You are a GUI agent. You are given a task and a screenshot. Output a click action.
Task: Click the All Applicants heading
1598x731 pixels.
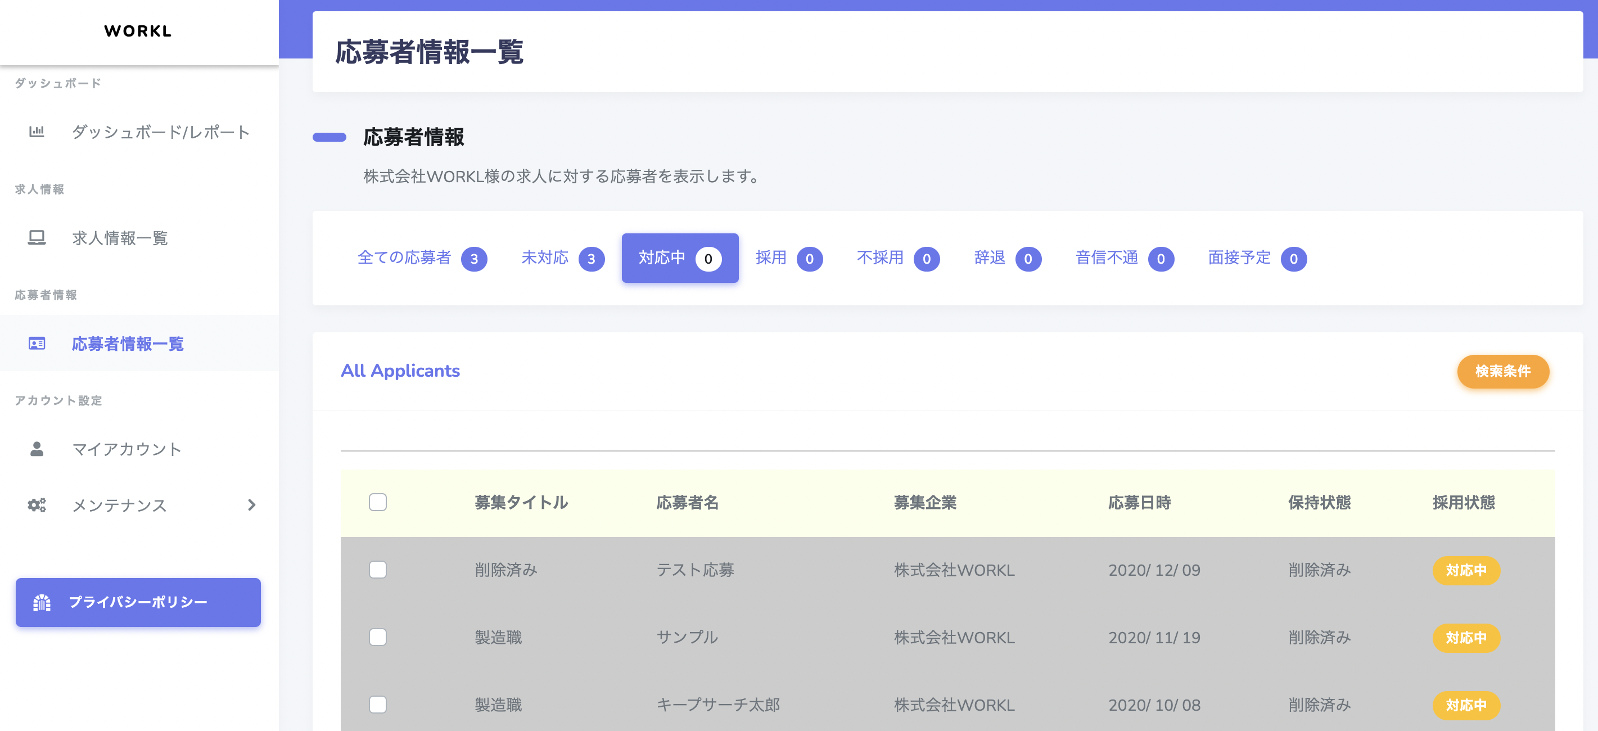[400, 371]
